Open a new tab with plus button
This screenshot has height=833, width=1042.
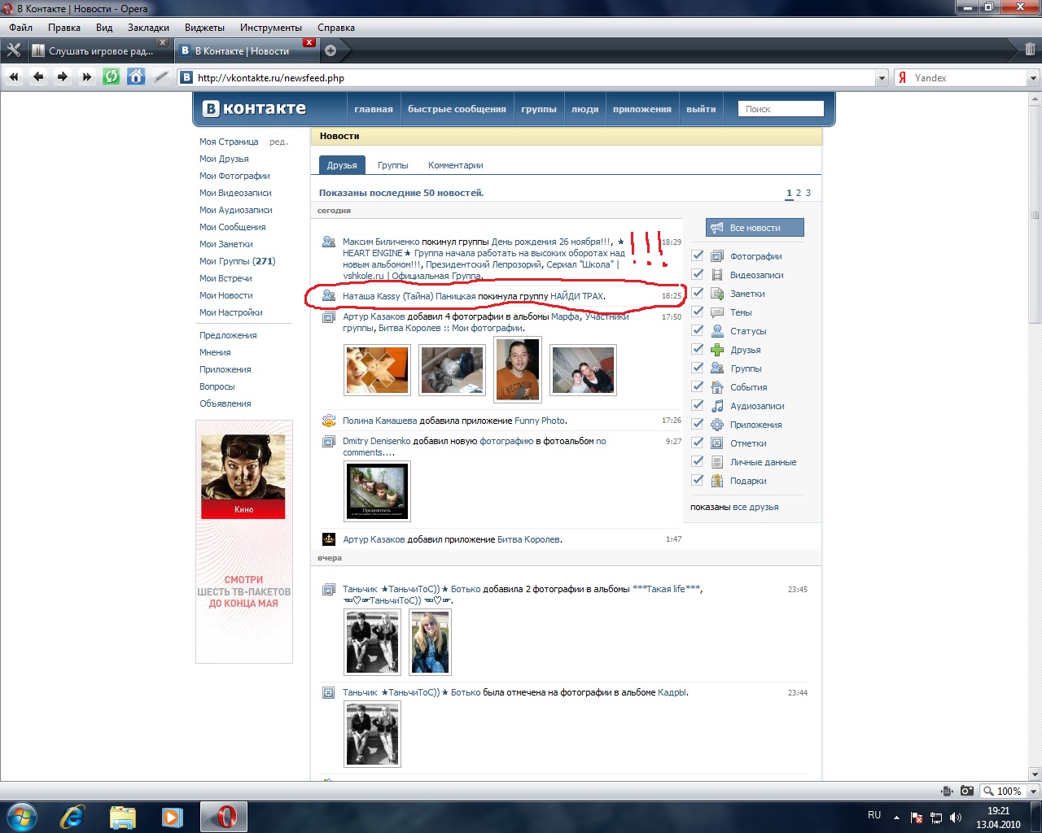[x=331, y=50]
